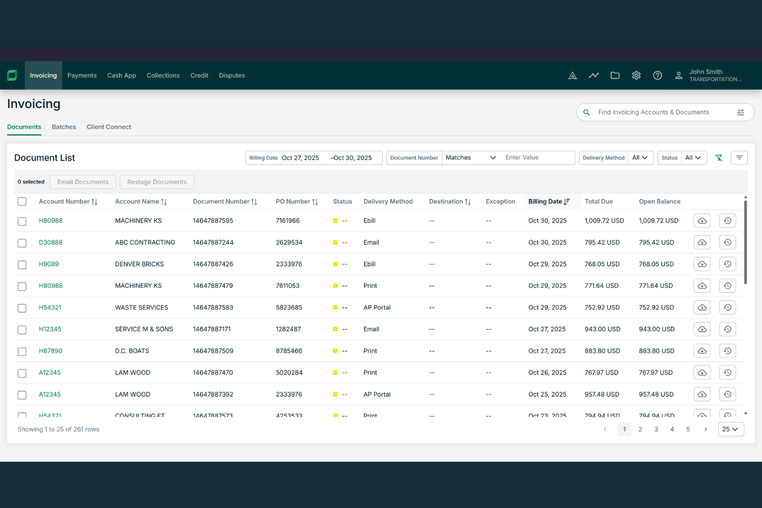The height and width of the screenshot is (508, 762).
Task: Clear filters with green funnel icon
Action: pyautogui.click(x=719, y=158)
